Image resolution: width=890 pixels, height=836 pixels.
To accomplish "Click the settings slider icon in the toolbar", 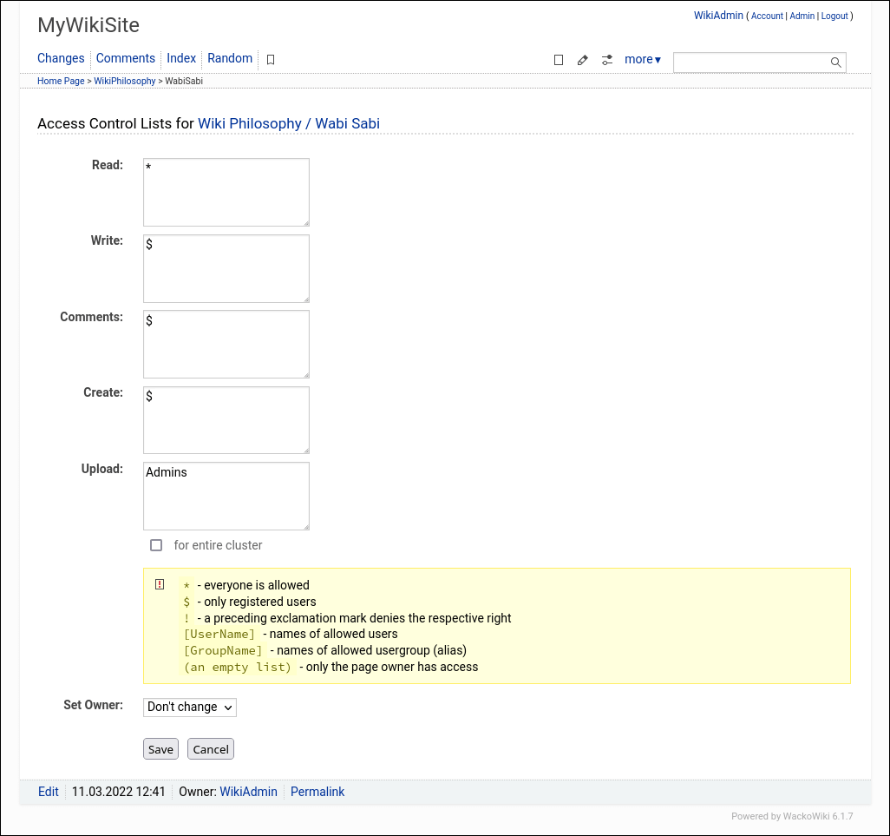I will 606,60.
